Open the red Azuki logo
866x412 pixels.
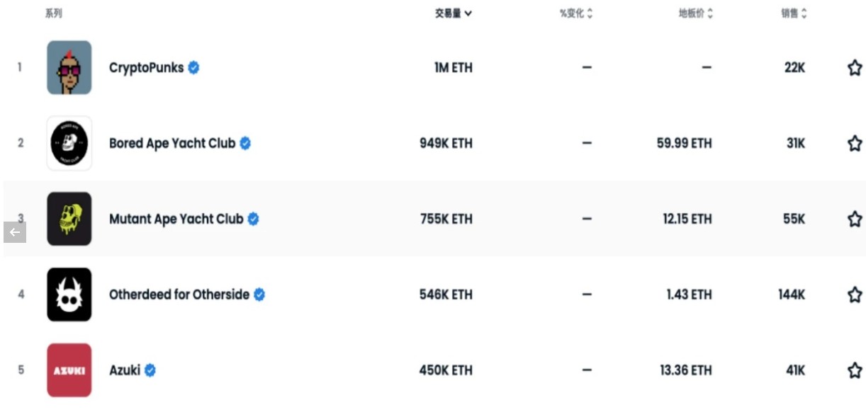[x=69, y=370]
